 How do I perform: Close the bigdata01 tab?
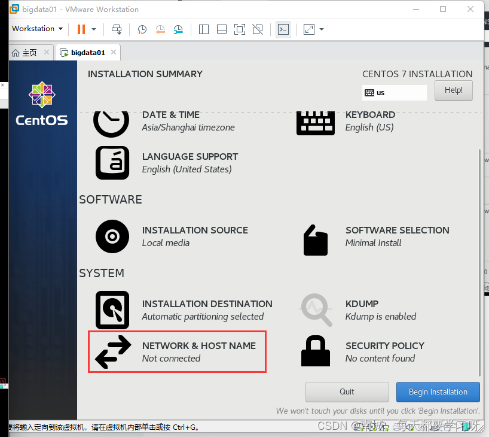pyautogui.click(x=114, y=52)
